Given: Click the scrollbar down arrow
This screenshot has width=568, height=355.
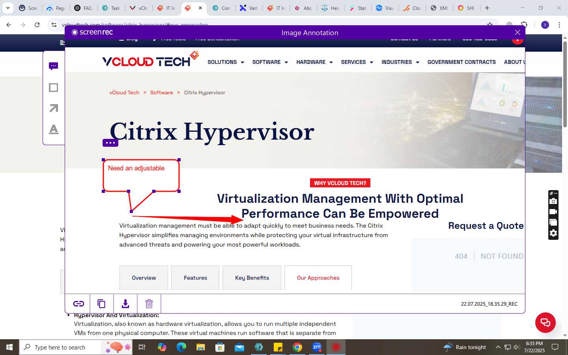Looking at the screenshot, I should 565,336.
